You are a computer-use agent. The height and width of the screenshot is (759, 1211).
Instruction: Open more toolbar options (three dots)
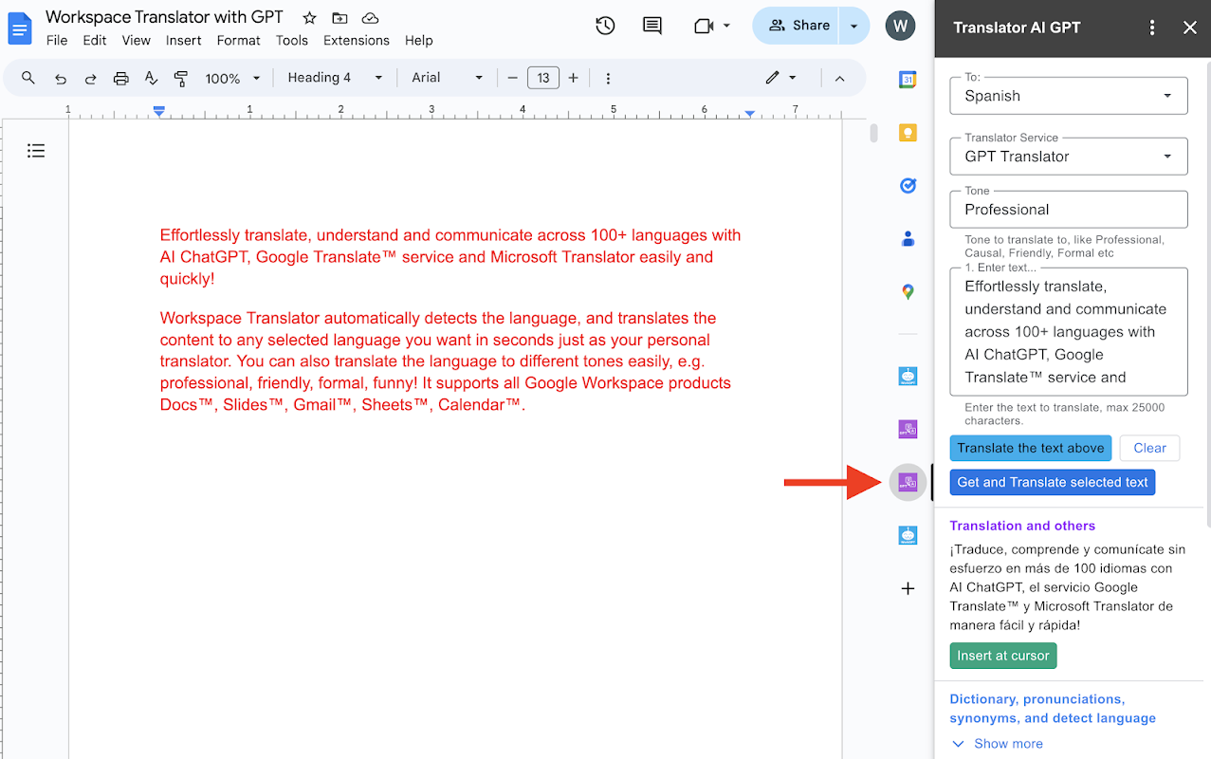[608, 78]
